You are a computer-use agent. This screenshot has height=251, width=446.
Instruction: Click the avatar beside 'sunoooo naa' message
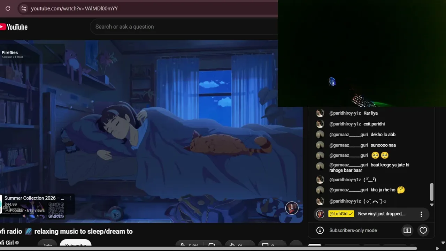320,145
